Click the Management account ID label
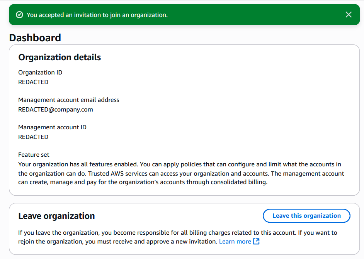The width and height of the screenshot is (364, 259). (x=53, y=127)
